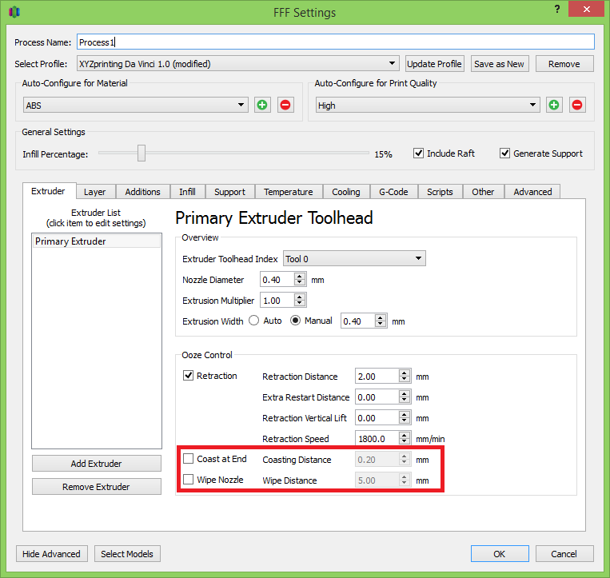The width and height of the screenshot is (610, 578).
Task: Decrease manual Extrusion Width with down arrow
Action: coord(381,325)
